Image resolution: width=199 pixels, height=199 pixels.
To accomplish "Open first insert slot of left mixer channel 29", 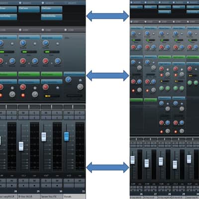I will [x=29, y=9].
